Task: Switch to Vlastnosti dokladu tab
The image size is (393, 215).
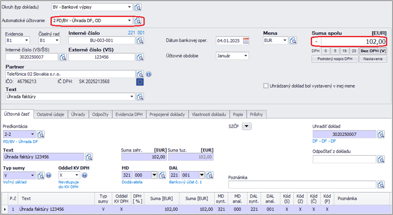Action: [x=209, y=115]
